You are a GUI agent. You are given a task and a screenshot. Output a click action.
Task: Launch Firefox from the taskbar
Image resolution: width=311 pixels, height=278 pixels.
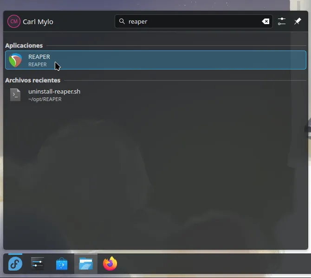110,264
